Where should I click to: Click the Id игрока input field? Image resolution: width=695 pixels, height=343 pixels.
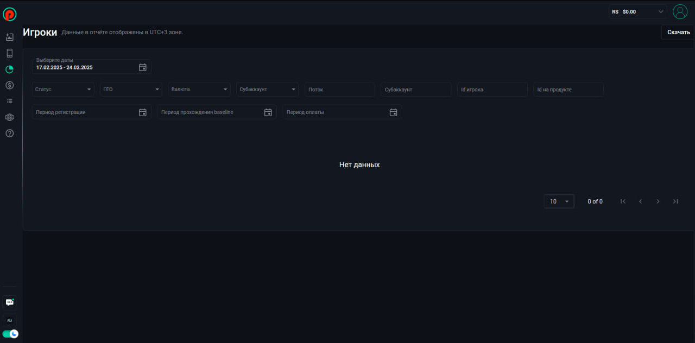tap(492, 90)
